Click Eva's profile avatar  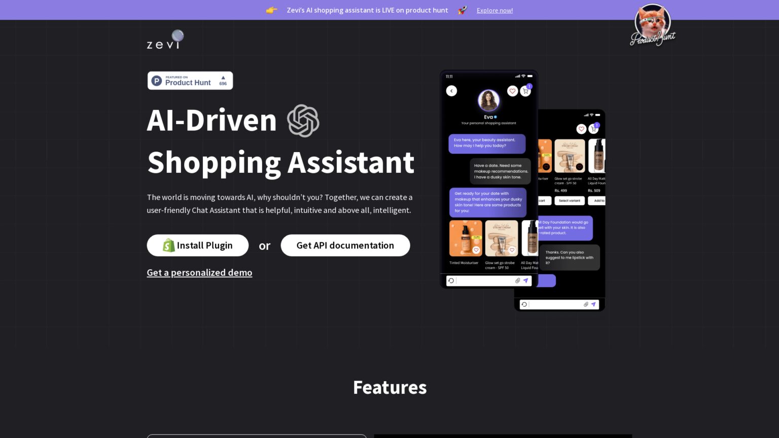point(488,100)
